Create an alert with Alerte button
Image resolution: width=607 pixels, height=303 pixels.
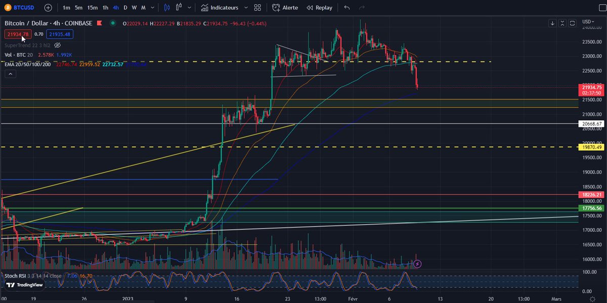285,8
